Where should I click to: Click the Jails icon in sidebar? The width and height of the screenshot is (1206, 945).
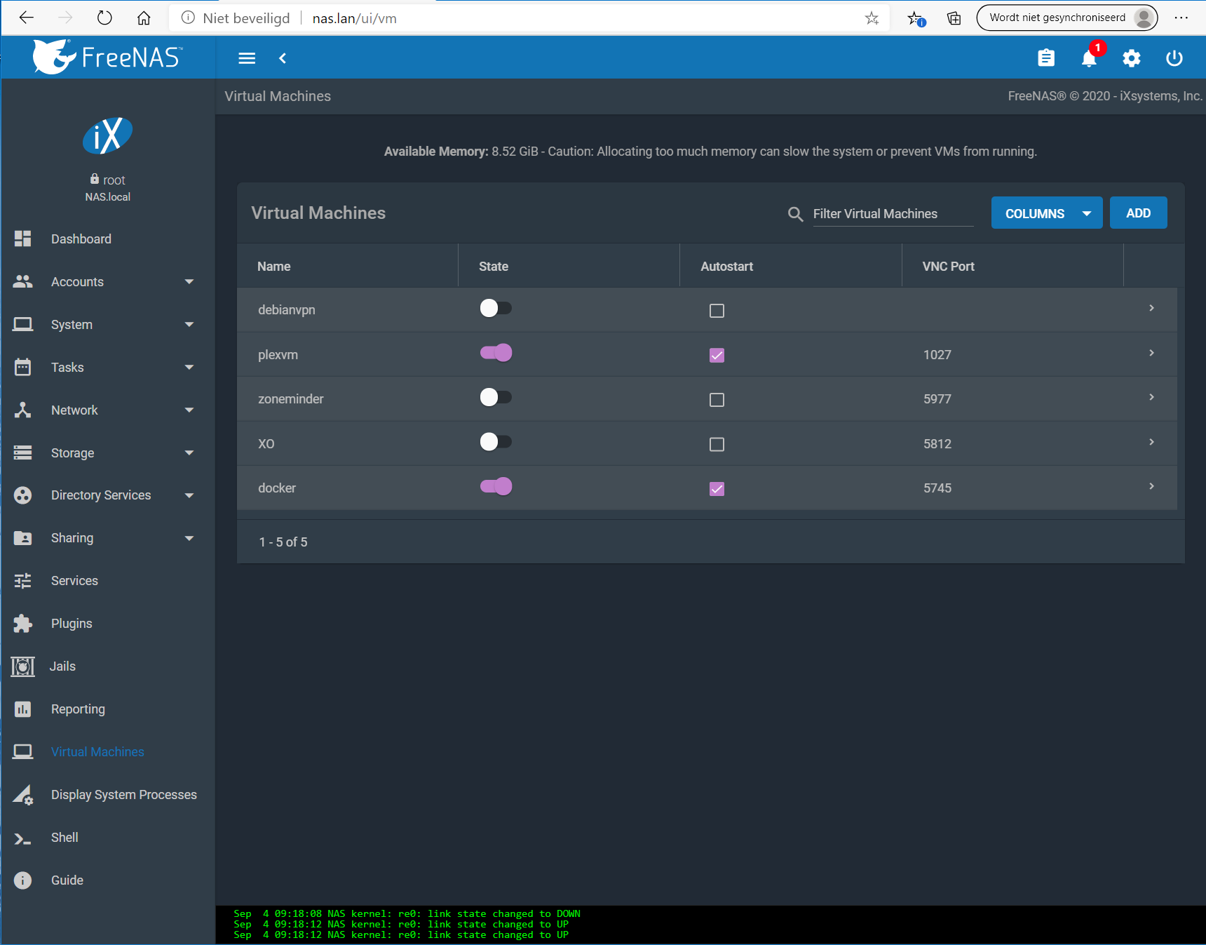(x=22, y=666)
